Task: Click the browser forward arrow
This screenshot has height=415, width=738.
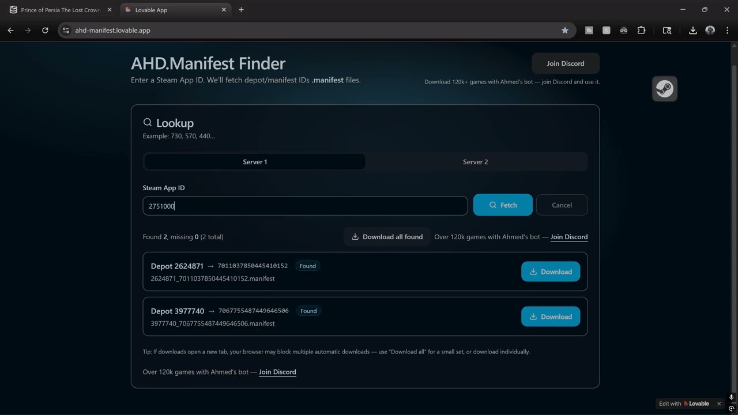Action: coord(28,31)
